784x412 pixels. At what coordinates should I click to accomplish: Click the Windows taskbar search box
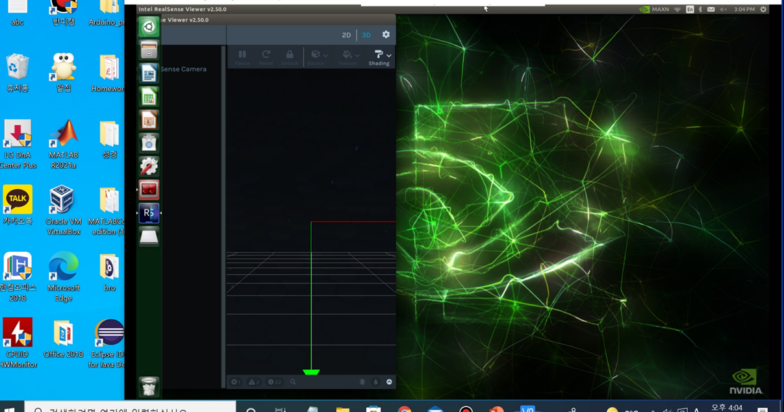tap(130, 407)
